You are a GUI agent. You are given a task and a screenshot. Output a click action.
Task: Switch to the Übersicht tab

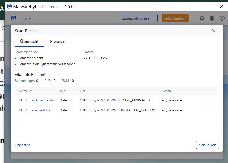[30, 42]
